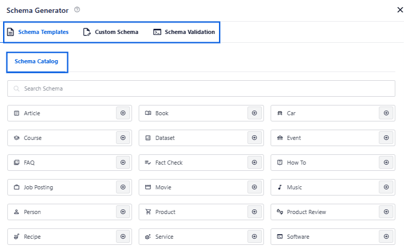Add the Person schema with its plus icon
404x249 pixels.
tap(123, 212)
